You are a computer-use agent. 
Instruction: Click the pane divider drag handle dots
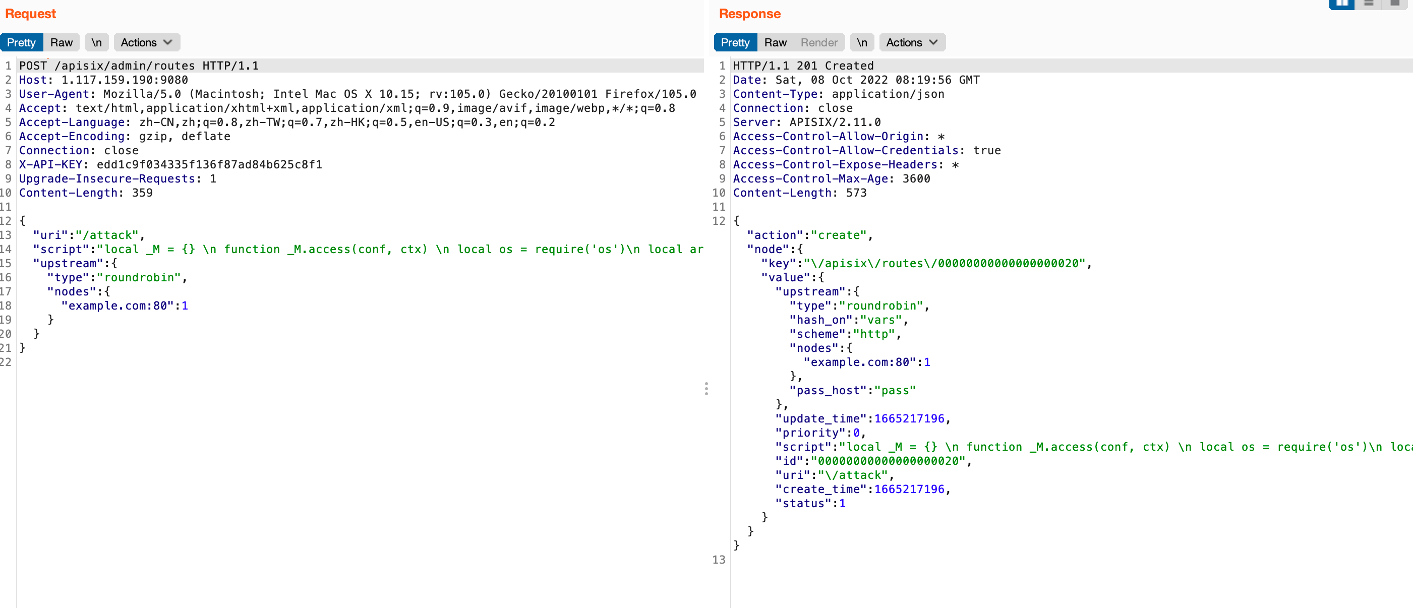(x=706, y=389)
